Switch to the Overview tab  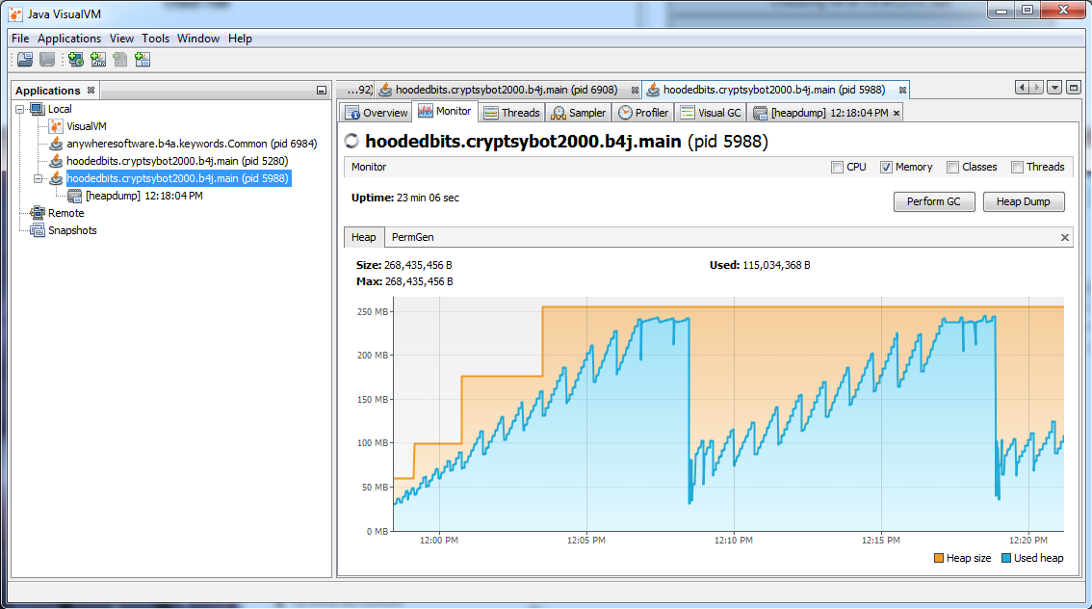(377, 113)
